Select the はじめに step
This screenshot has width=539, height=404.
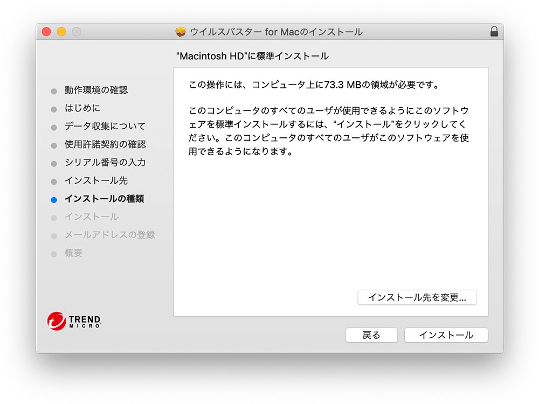point(82,108)
